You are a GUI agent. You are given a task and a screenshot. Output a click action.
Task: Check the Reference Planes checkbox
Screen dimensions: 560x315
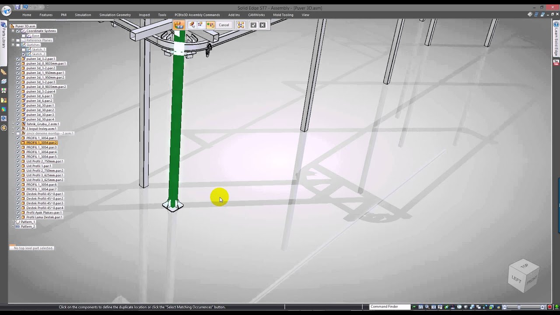pyautogui.click(x=18, y=40)
